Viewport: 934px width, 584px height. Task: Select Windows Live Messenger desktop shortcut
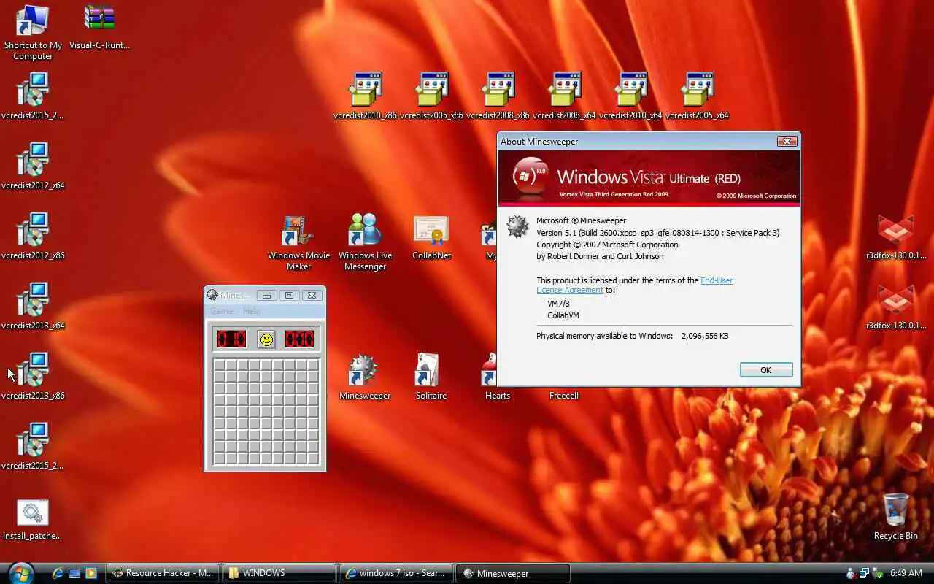point(365,243)
